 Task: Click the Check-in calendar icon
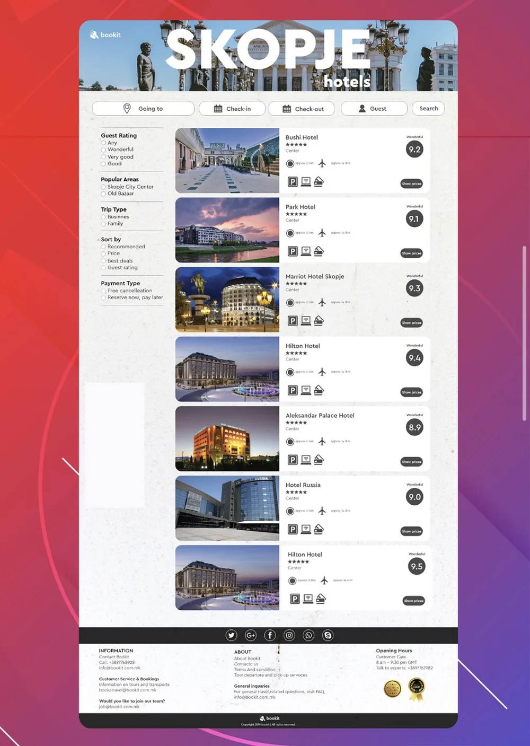(x=218, y=109)
